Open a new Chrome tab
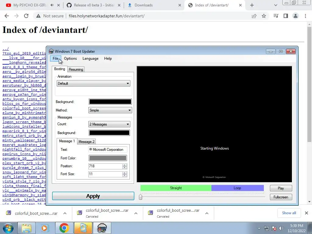The height and width of the screenshot is (234, 312). click(x=252, y=5)
